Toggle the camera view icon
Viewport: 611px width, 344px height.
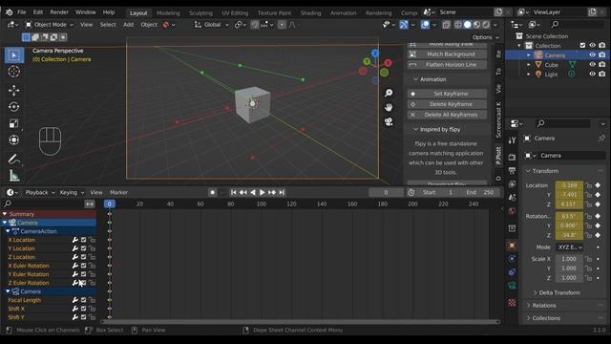[x=389, y=122]
